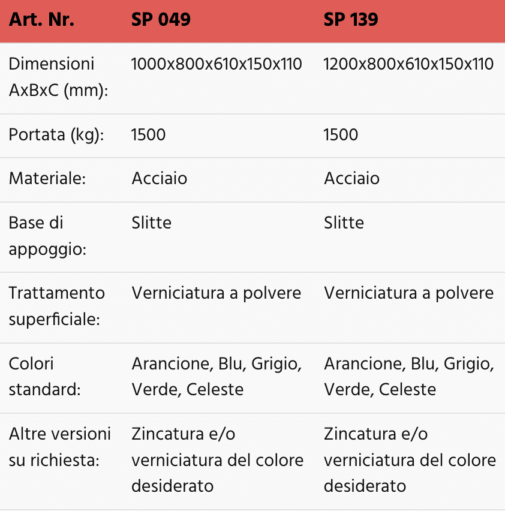Click the 1200x800x610x150x110 dimension value
Viewport: 505px width, 511px height.
[408, 64]
